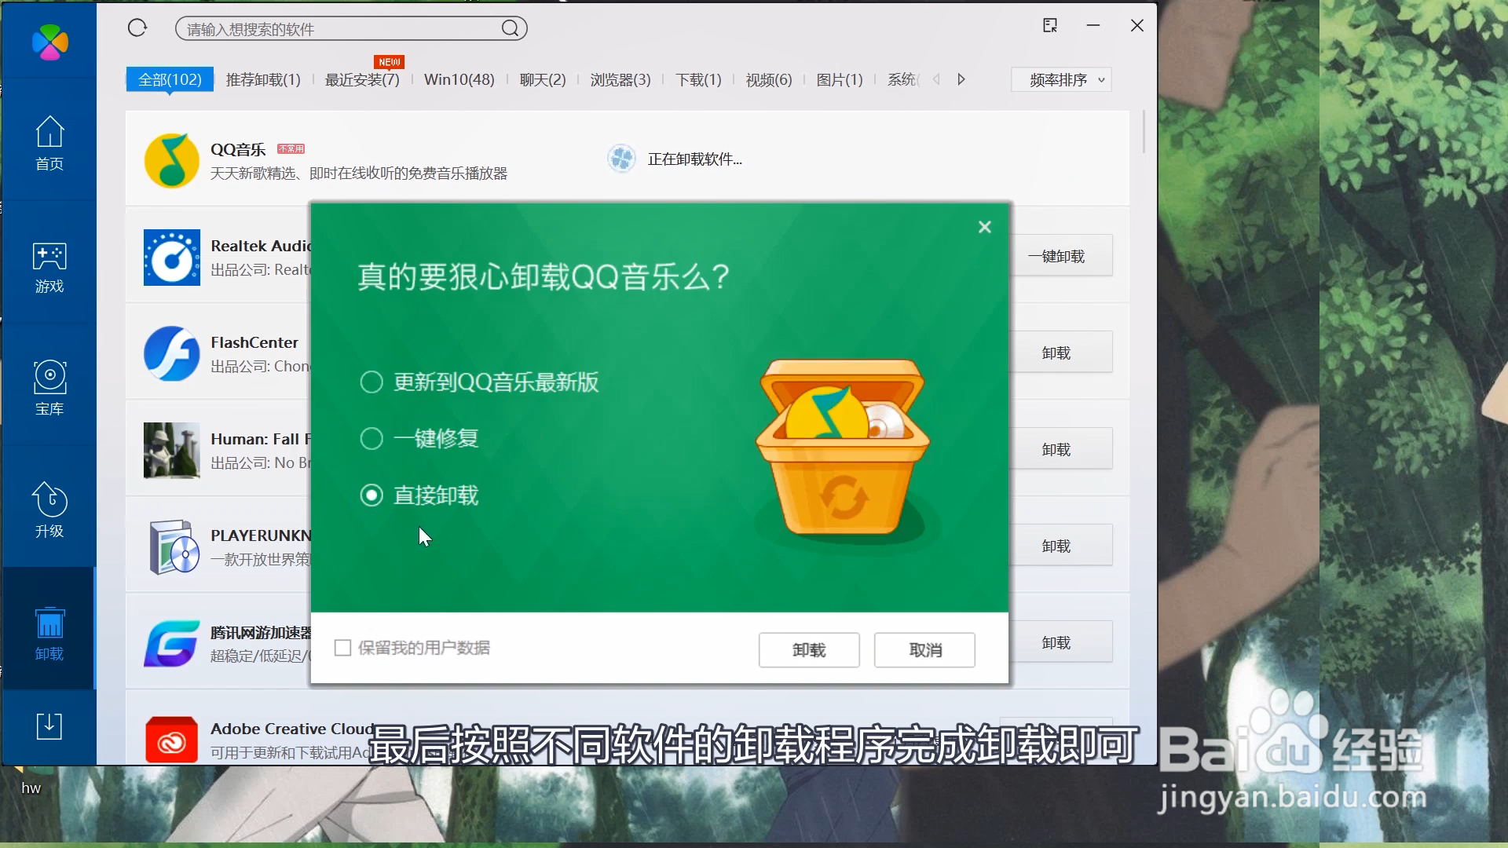Click the window skin/menu icon in title bar
This screenshot has height=848, width=1508.
click(1050, 26)
